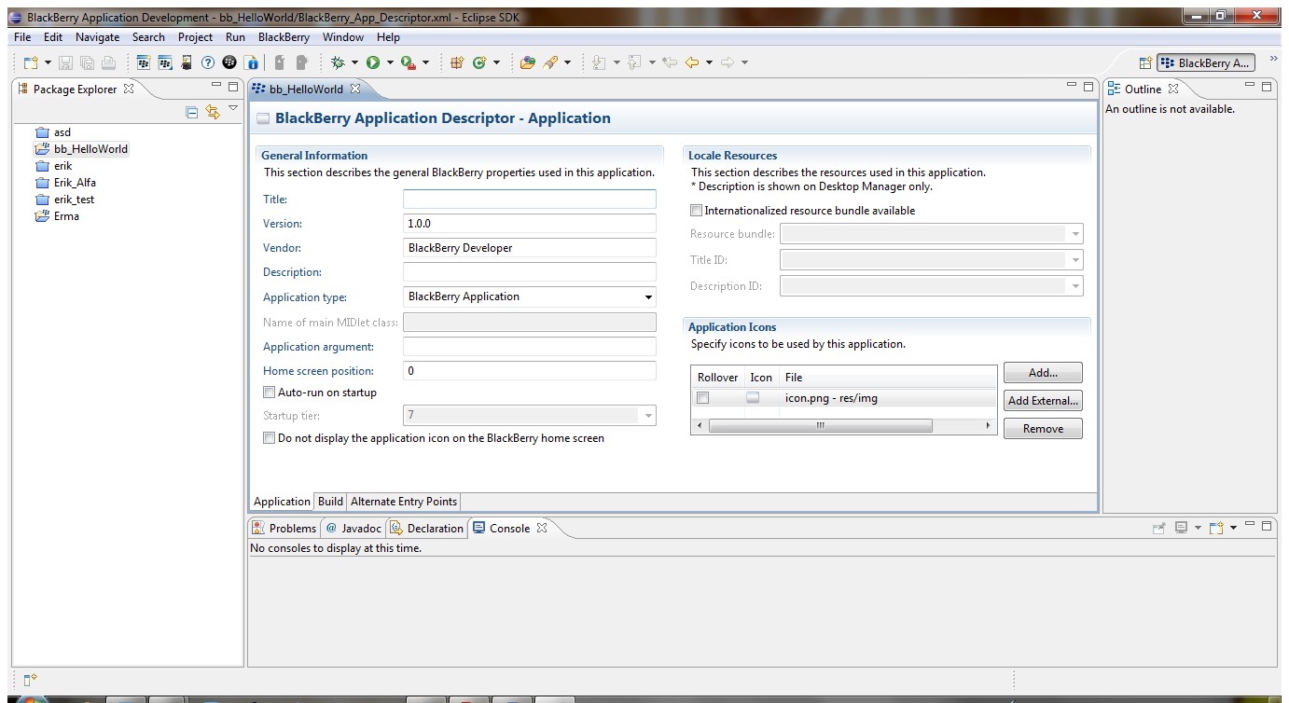The width and height of the screenshot is (1289, 703).
Task: Click the Open Type folder toolbar icon
Action: point(528,62)
